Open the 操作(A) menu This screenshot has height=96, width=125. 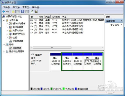pyautogui.click(x=16, y=7)
